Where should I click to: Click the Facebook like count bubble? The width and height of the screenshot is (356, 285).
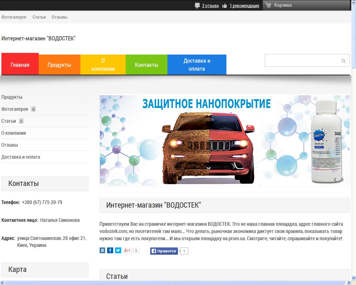184,251
